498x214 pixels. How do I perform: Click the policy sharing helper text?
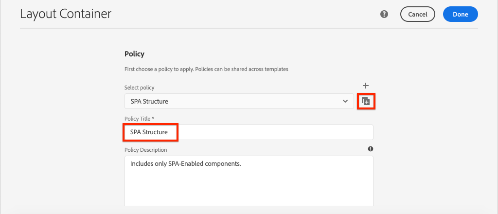point(206,69)
